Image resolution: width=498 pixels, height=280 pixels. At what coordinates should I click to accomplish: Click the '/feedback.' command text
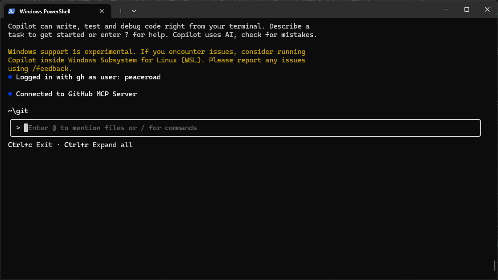coord(52,69)
